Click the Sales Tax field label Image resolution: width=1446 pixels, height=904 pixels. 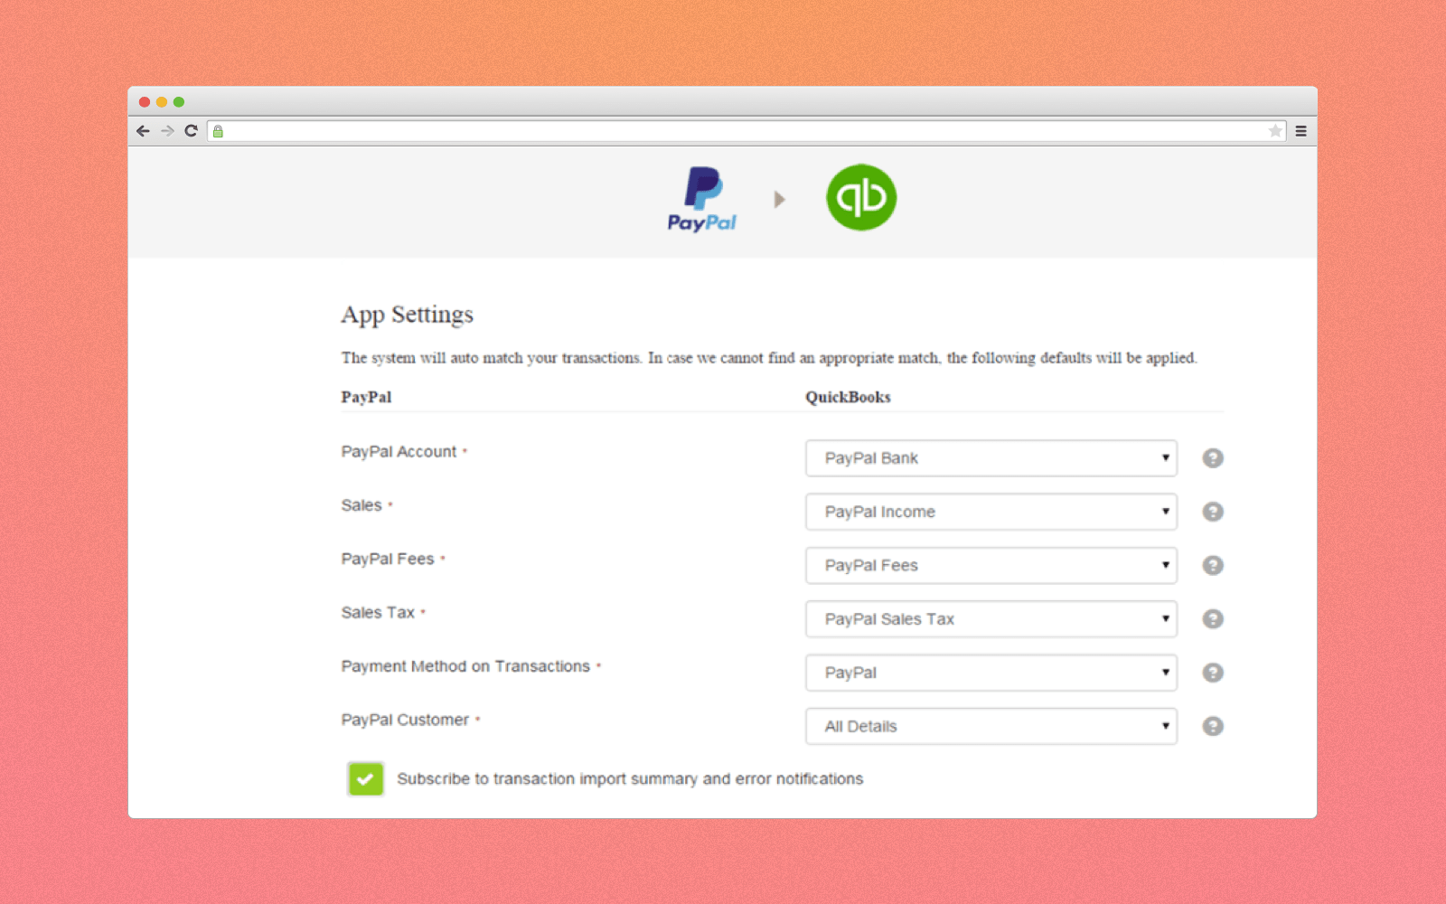coord(378,613)
